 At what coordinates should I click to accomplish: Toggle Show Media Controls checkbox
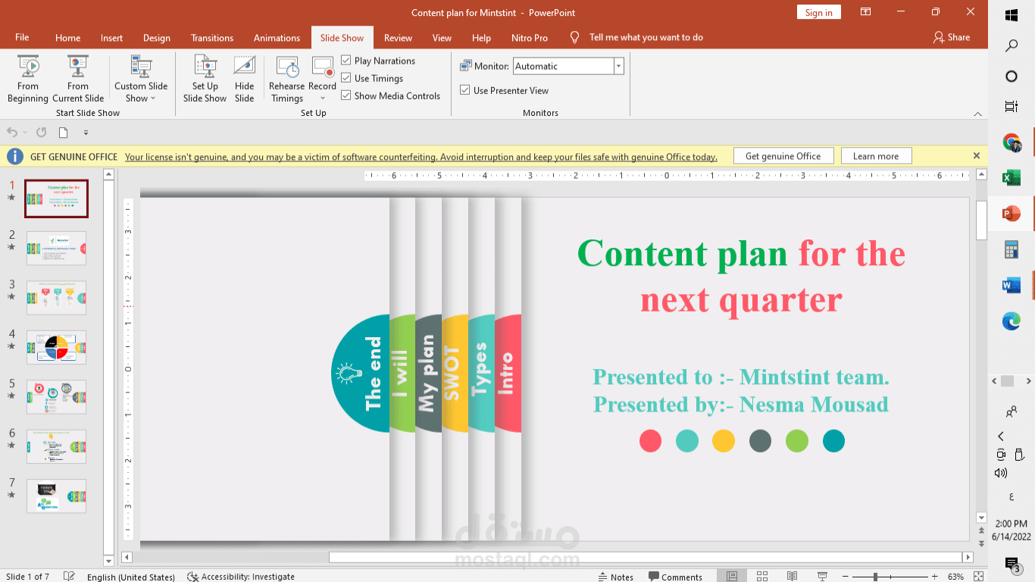(346, 95)
